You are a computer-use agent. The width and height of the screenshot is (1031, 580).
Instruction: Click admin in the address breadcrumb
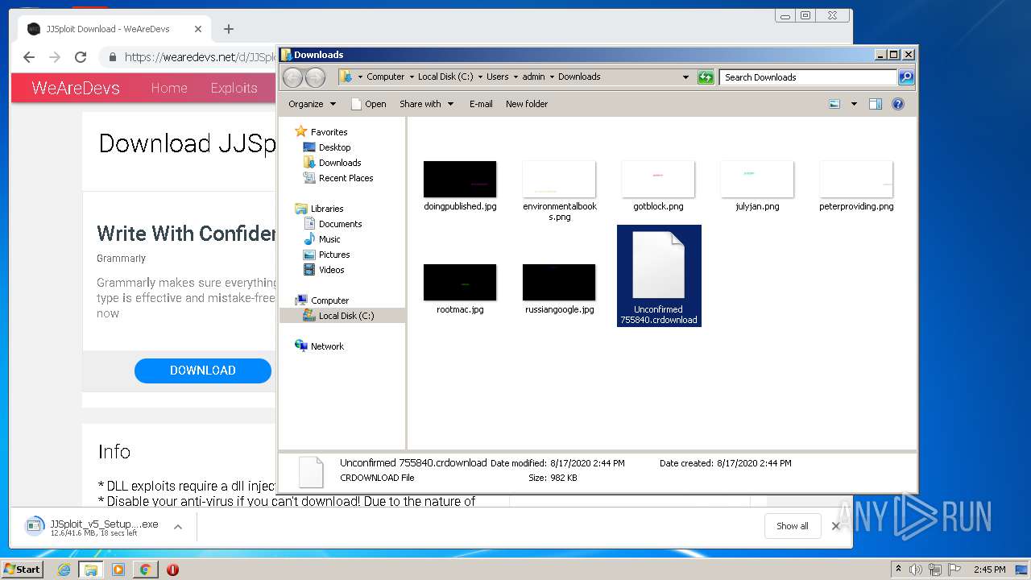click(533, 77)
